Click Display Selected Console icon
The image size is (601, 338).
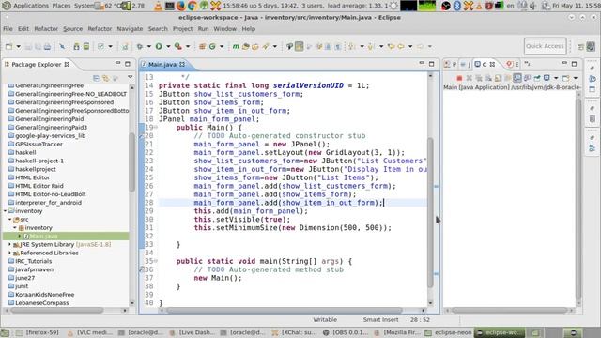[x=547, y=78]
